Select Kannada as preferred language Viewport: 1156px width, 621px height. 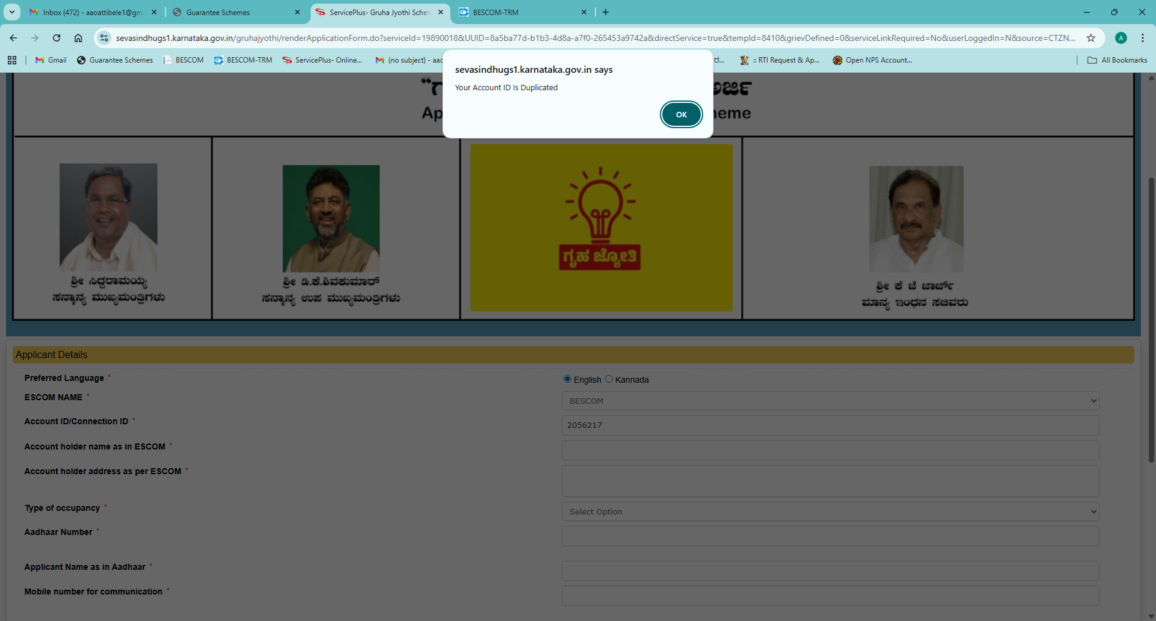(x=609, y=379)
